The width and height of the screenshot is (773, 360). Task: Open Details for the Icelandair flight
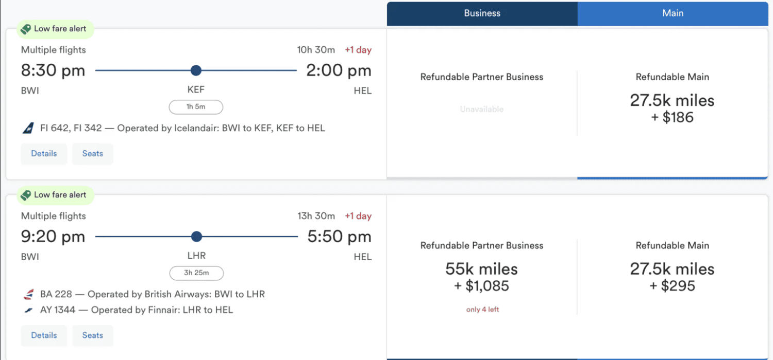44,153
